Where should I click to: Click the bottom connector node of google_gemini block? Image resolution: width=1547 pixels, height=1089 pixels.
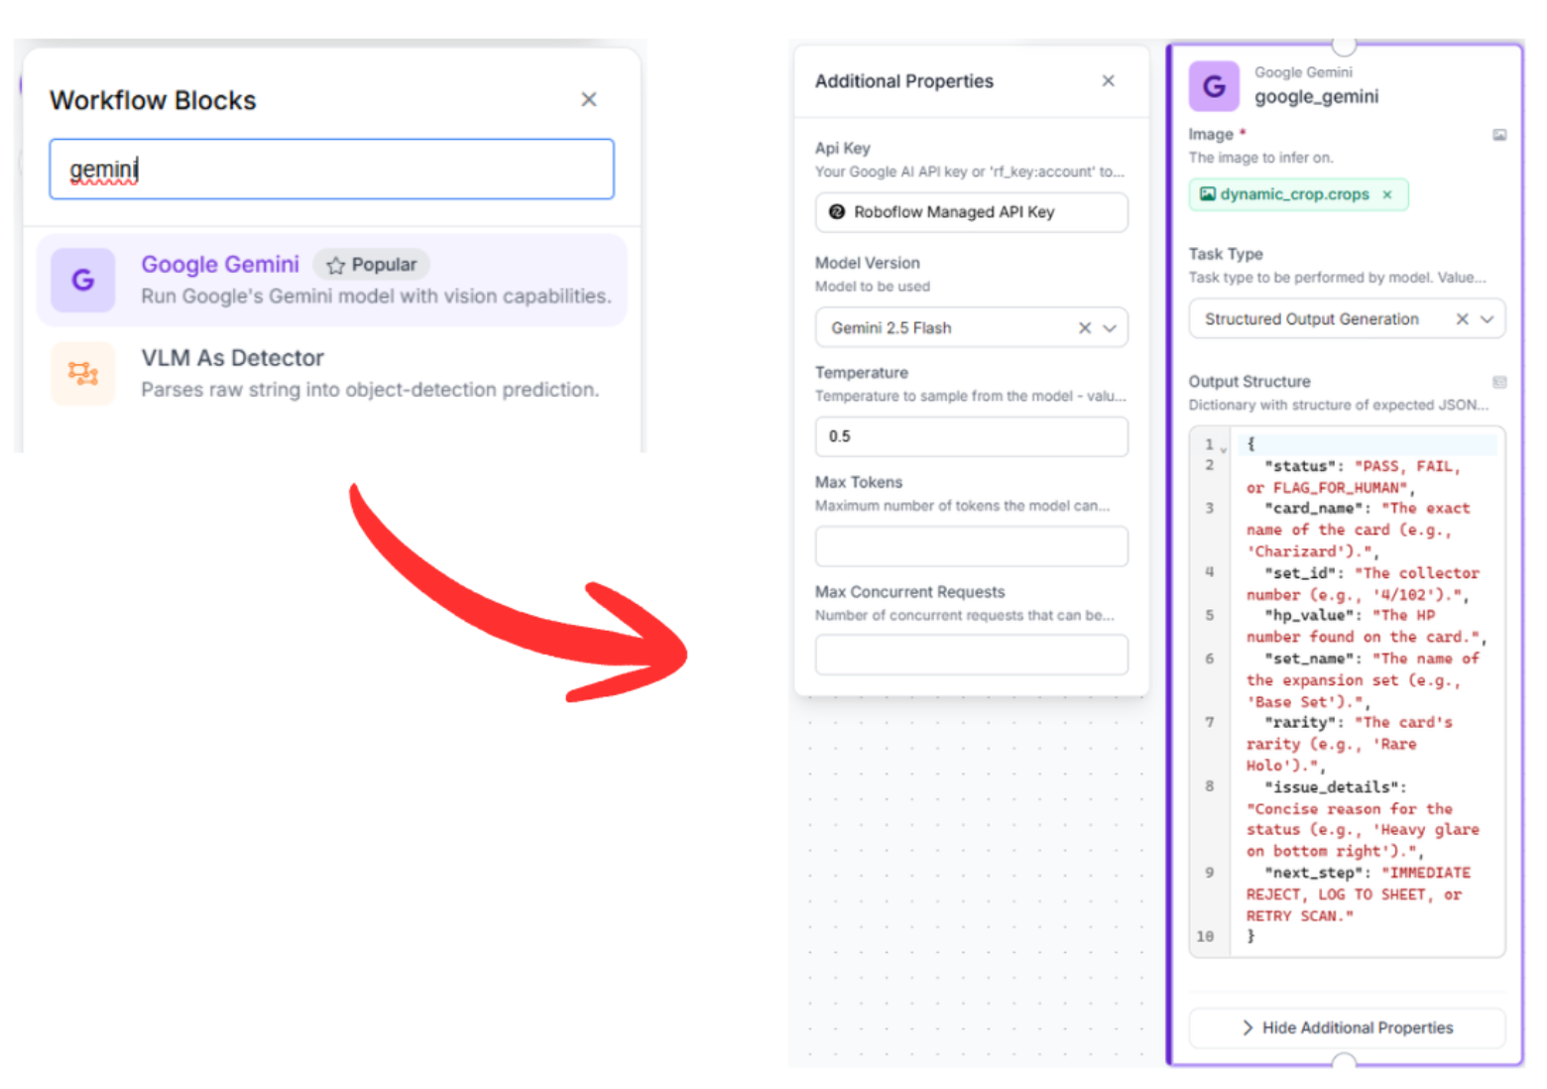[1344, 1063]
